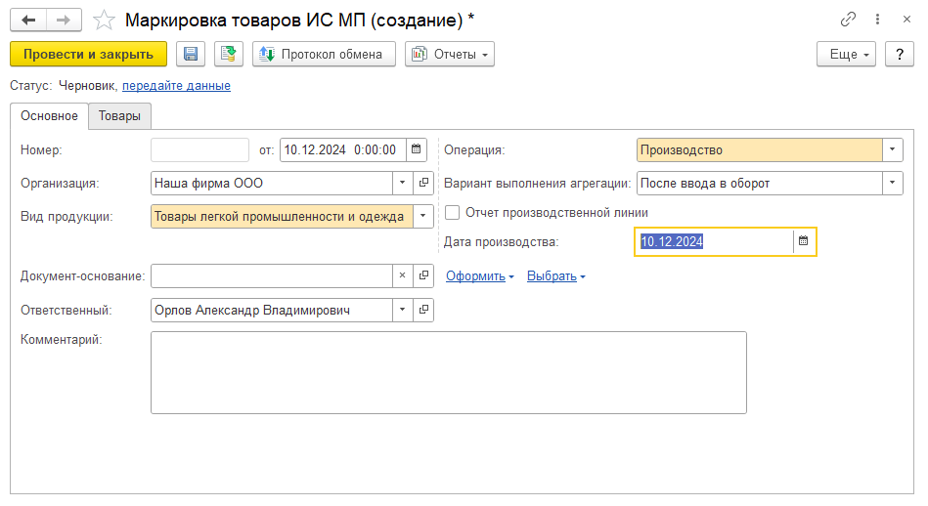The height and width of the screenshot is (506, 928).
Task: Enable Отчет производственной линии checkbox
Action: [x=453, y=212]
